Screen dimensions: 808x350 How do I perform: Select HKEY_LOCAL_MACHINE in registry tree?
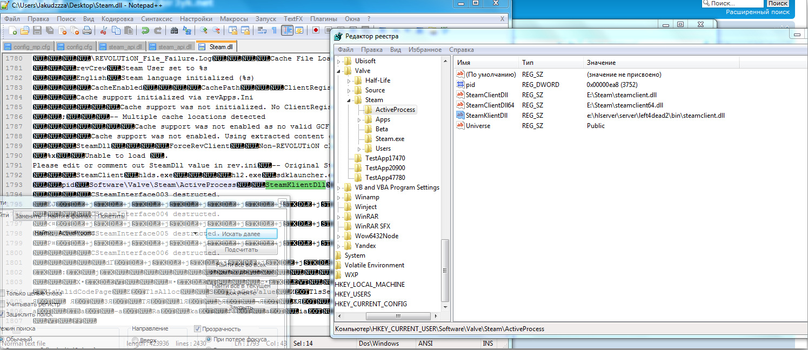pyautogui.click(x=370, y=285)
